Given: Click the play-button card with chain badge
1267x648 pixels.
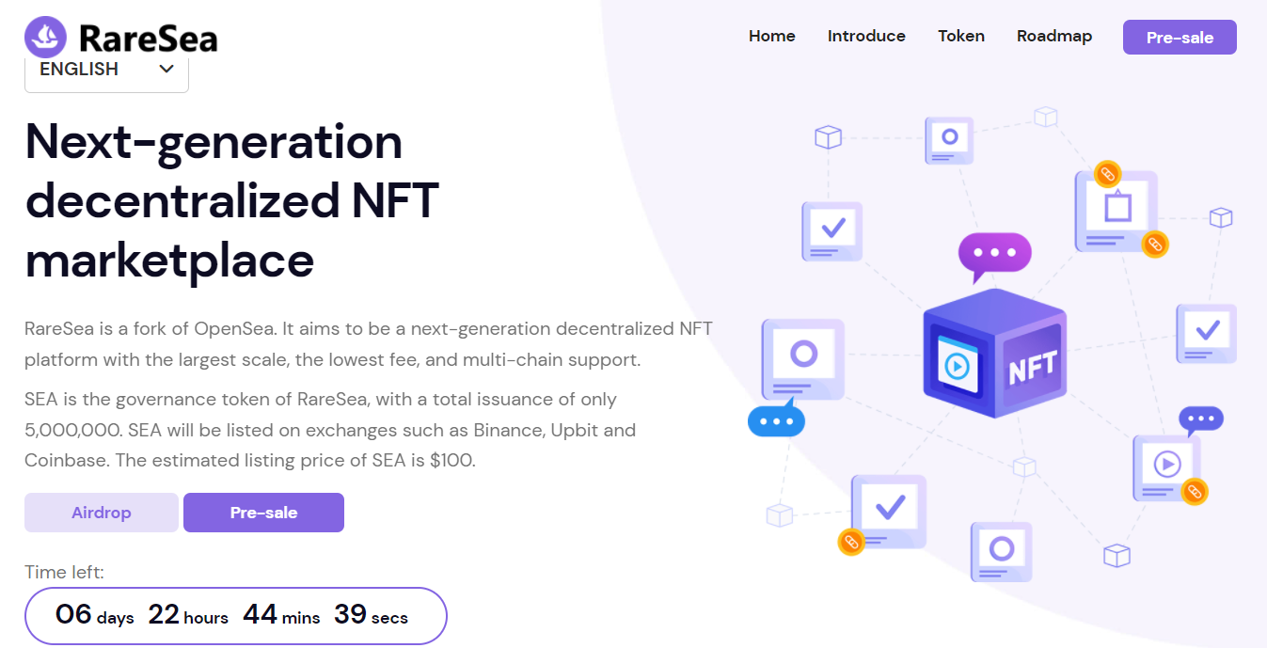Looking at the screenshot, I should click(x=1167, y=467).
